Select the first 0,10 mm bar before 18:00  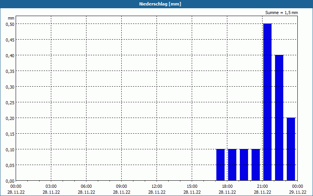pyautogui.click(x=220, y=165)
